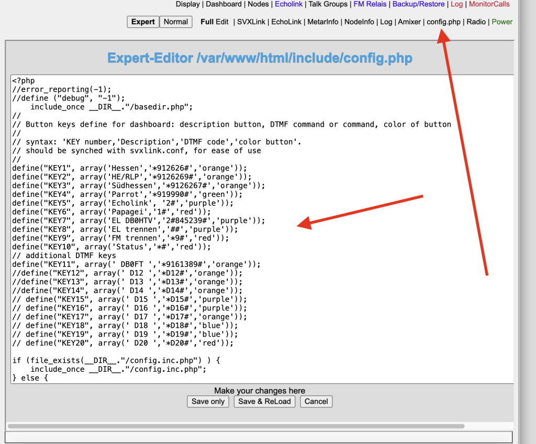Open the Radio settings link
536x444 pixels.
click(476, 22)
